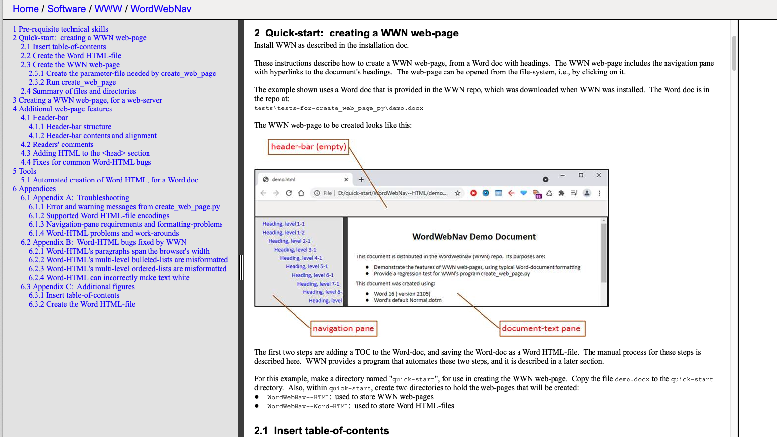
Task: Open the Software breadcrumb link
Action: pyautogui.click(x=67, y=9)
